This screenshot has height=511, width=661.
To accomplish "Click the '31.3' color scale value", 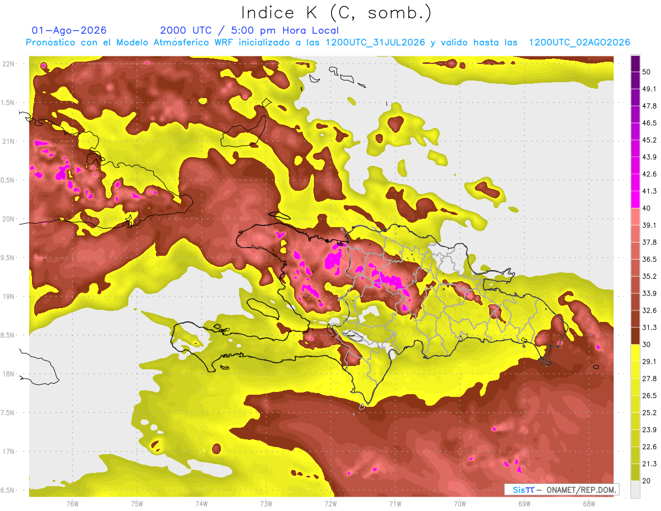I will 649,327.
